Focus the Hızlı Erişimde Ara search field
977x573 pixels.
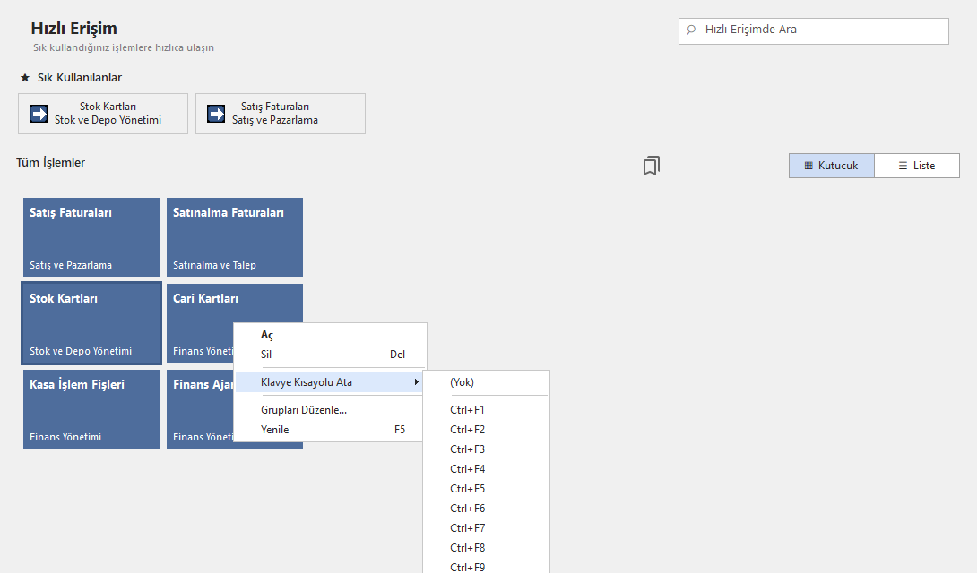coord(814,31)
